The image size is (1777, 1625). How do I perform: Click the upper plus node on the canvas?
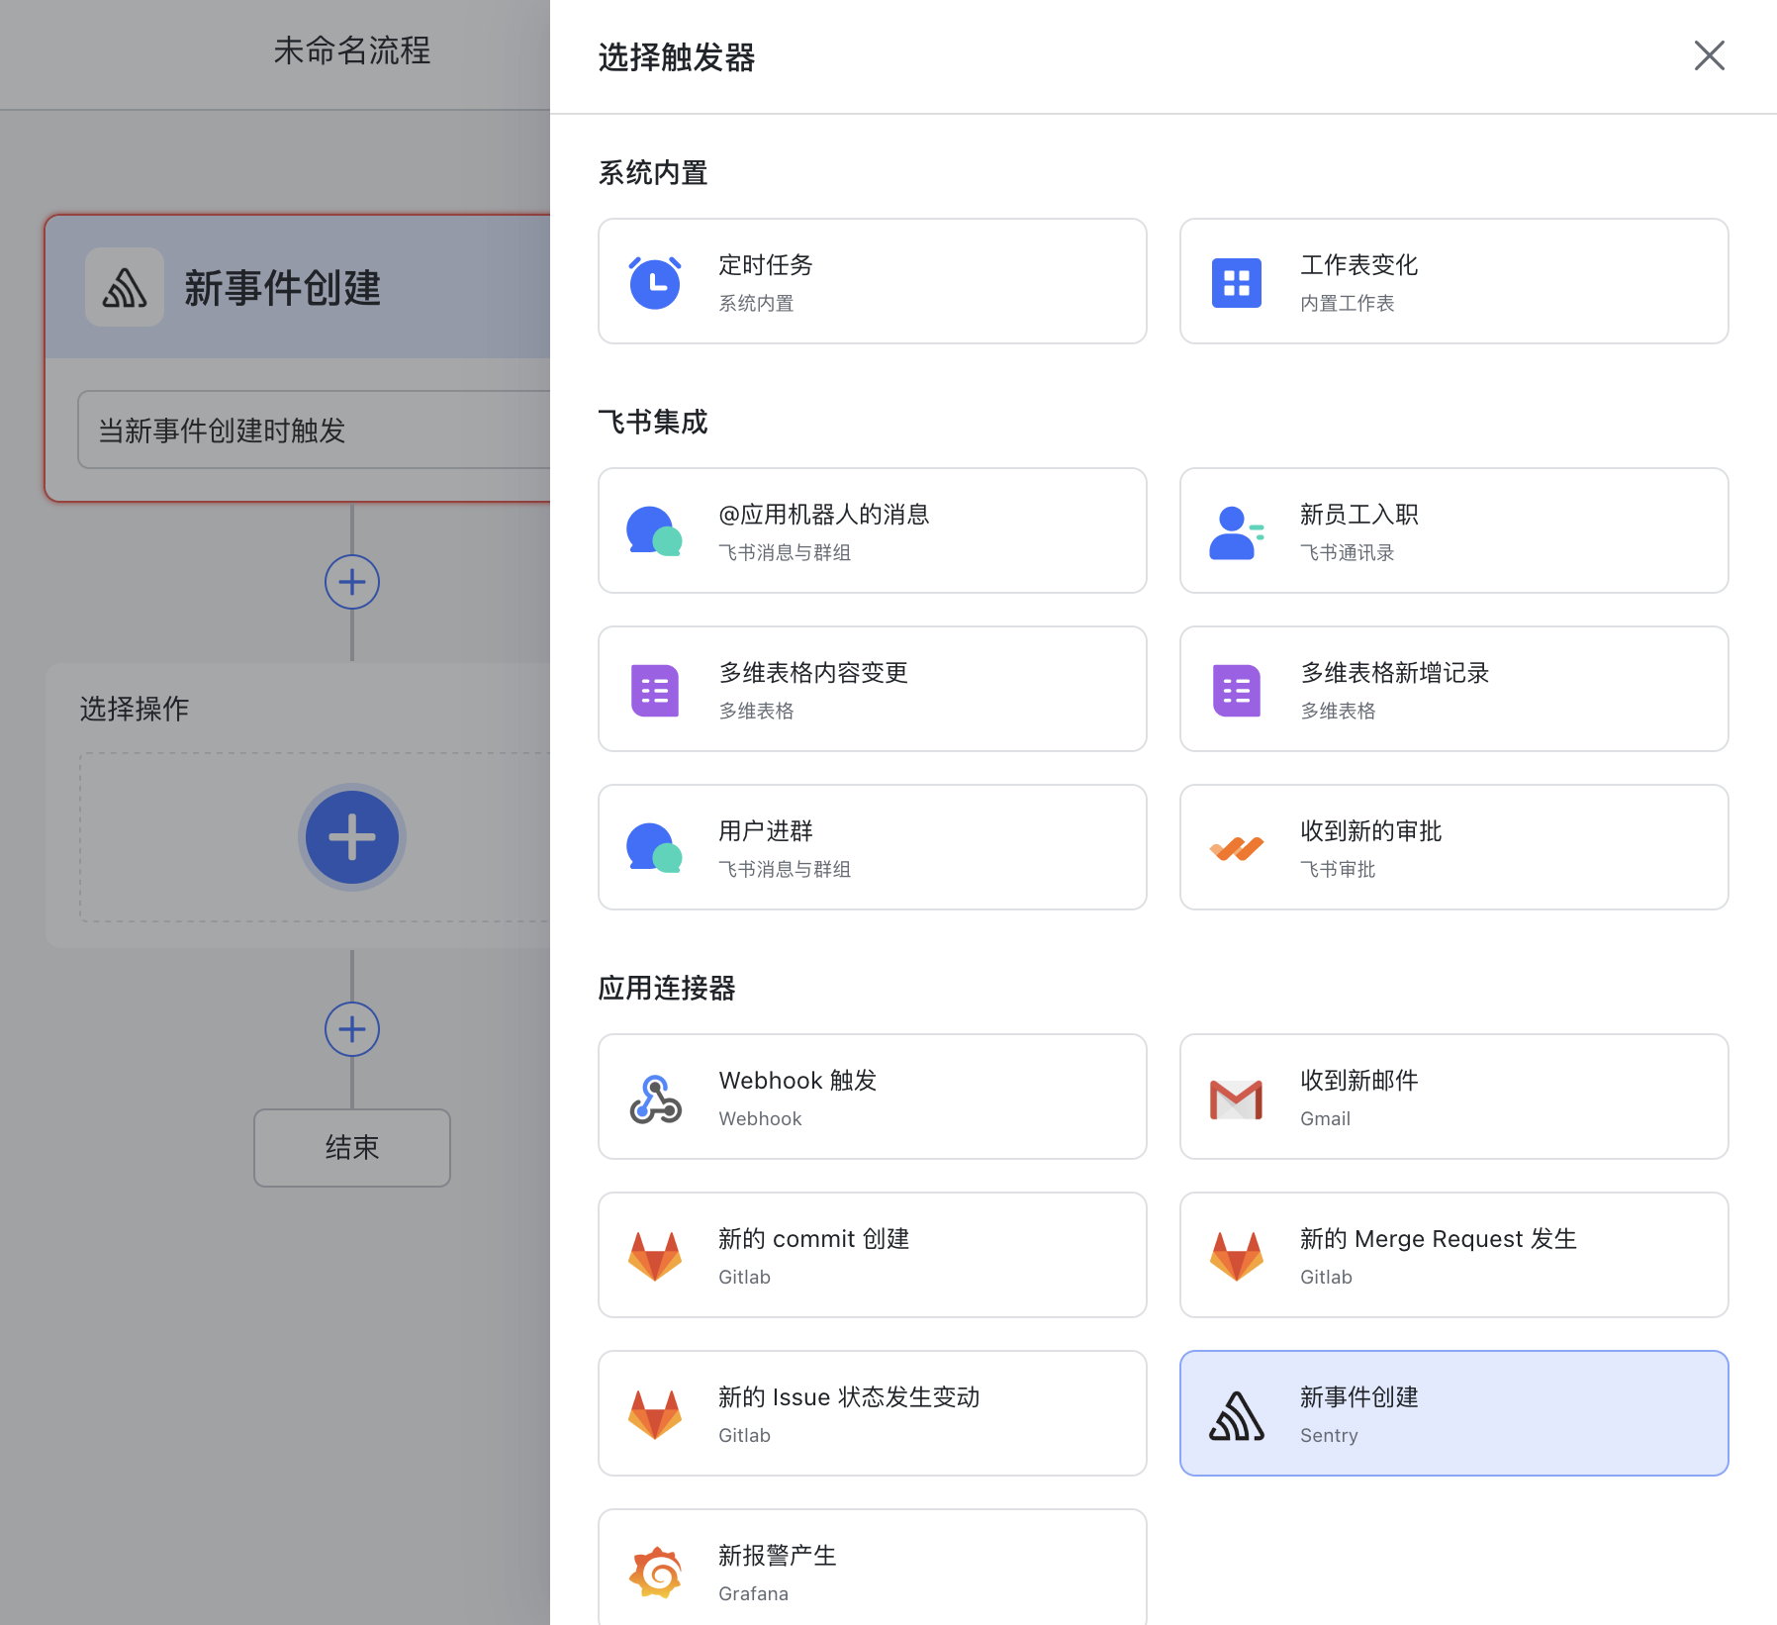(x=351, y=582)
